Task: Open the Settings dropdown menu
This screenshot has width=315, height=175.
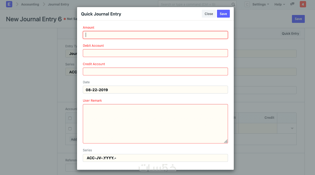Action: [x=260, y=4]
